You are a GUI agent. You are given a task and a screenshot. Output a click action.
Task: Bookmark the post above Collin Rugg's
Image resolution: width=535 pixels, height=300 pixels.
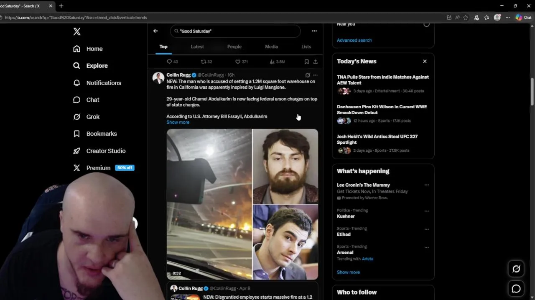(x=306, y=62)
